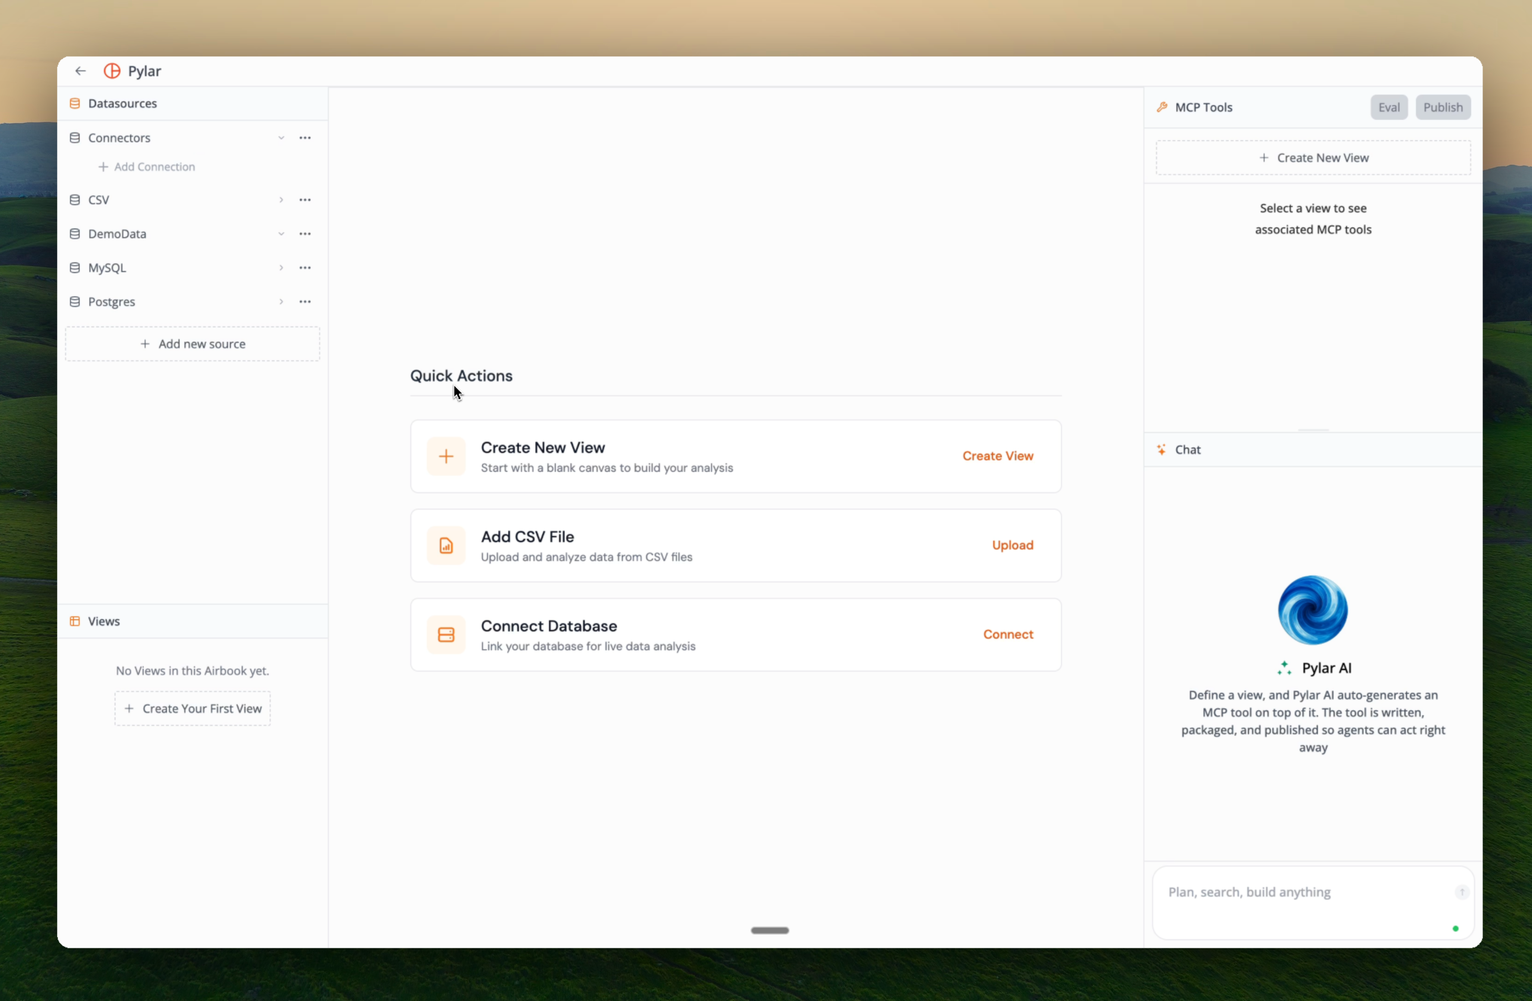The image size is (1532, 1001).
Task: Click the Views panel icon
Action: [x=75, y=621]
